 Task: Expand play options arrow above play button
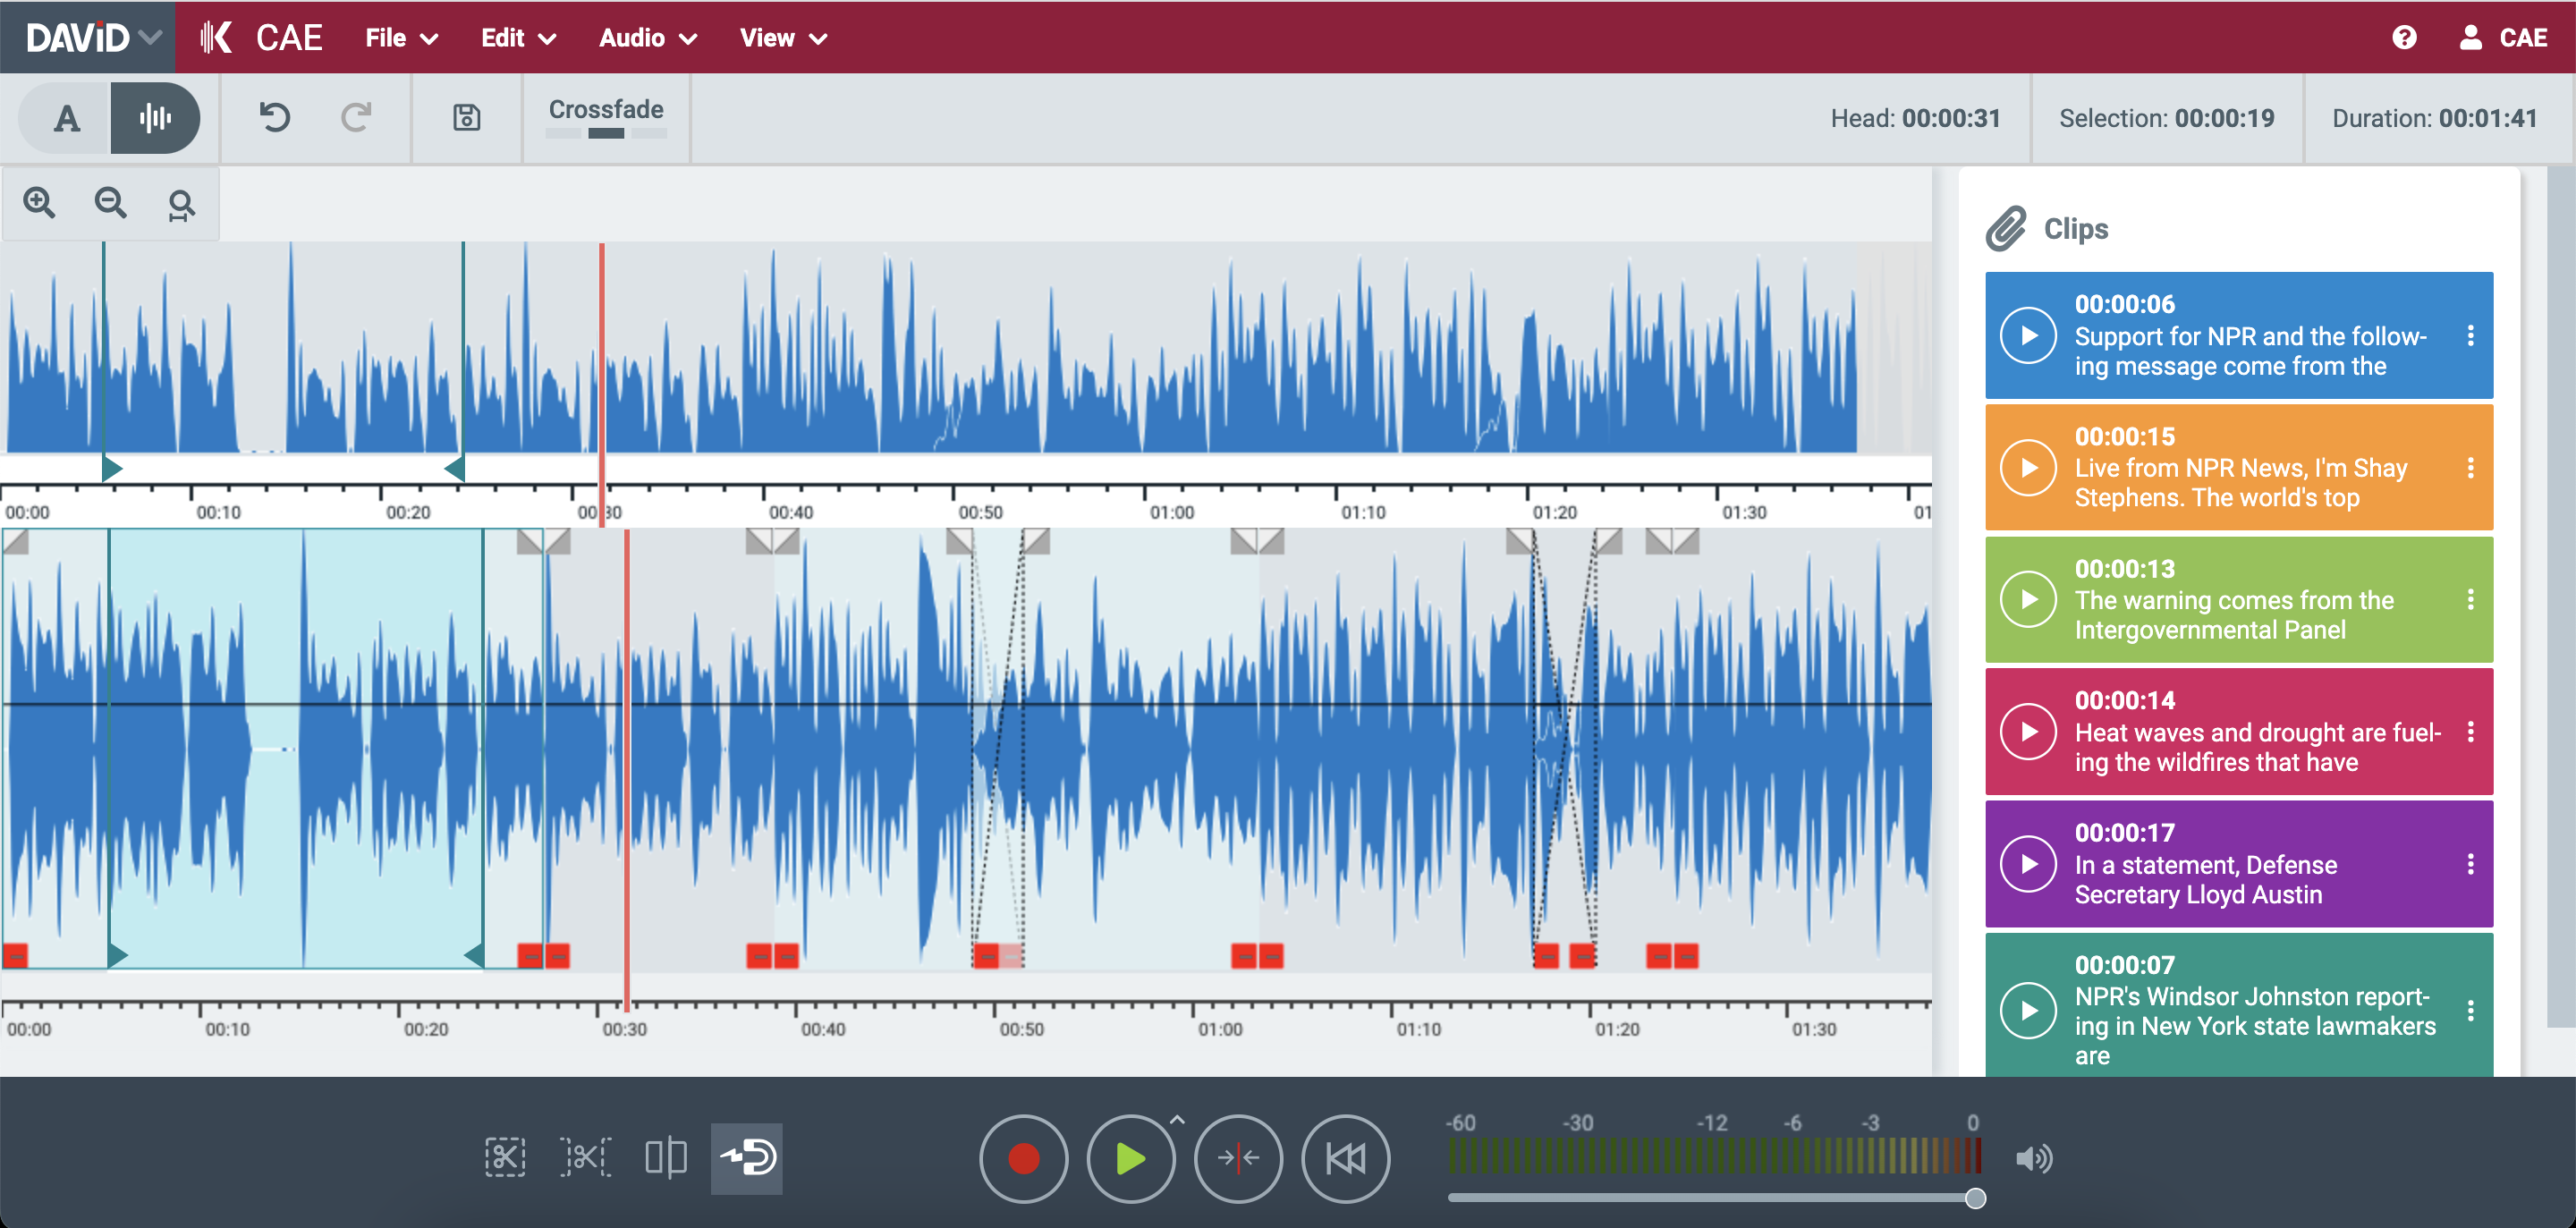[1177, 1120]
